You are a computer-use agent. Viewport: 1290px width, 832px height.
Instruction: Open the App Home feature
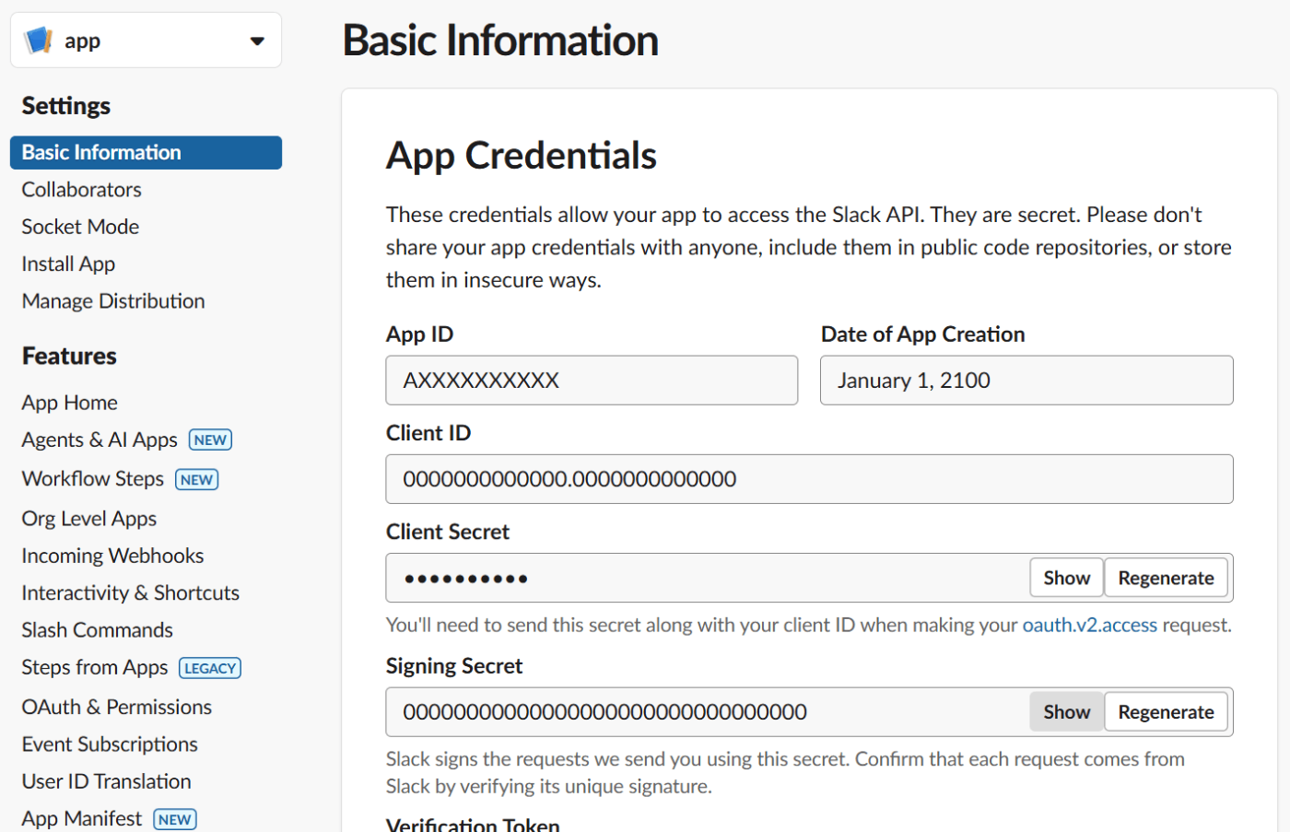point(70,403)
